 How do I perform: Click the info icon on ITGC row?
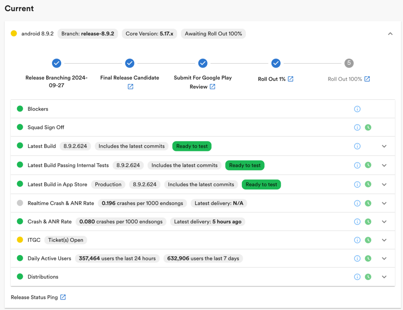coord(357,240)
